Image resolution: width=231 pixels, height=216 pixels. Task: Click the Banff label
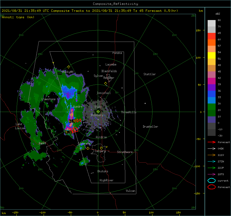42,143
